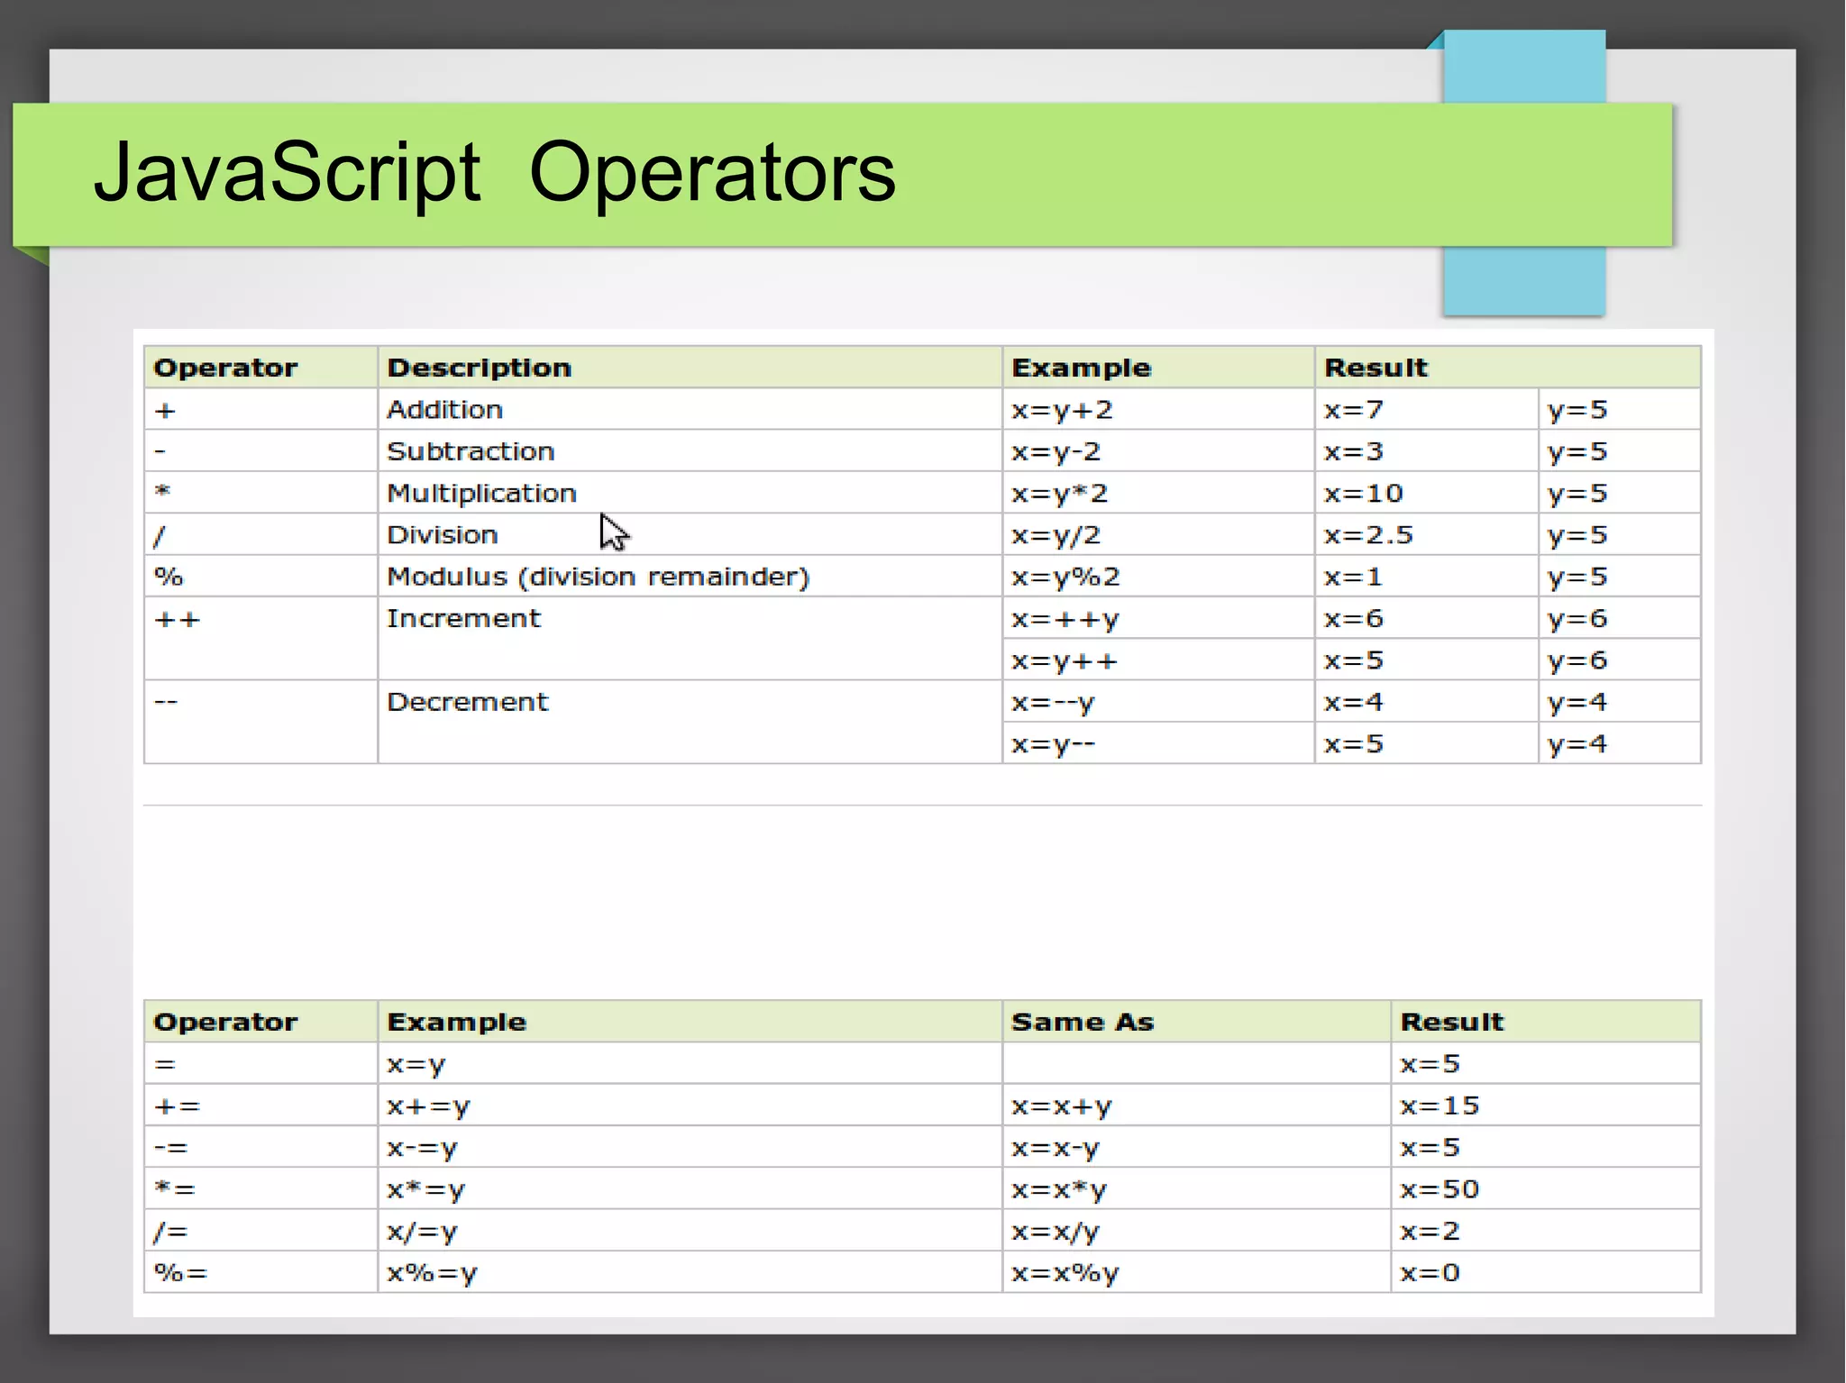Viewport: 1846px width, 1383px height.
Task: Click the '-=' operator cell
Action: coord(260,1147)
